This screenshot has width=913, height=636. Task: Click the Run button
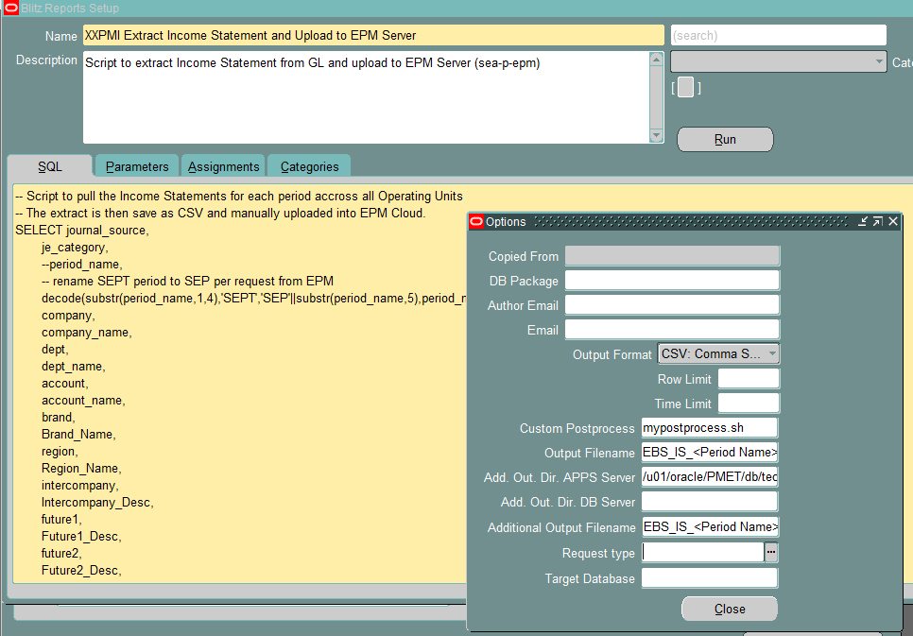[x=725, y=140]
